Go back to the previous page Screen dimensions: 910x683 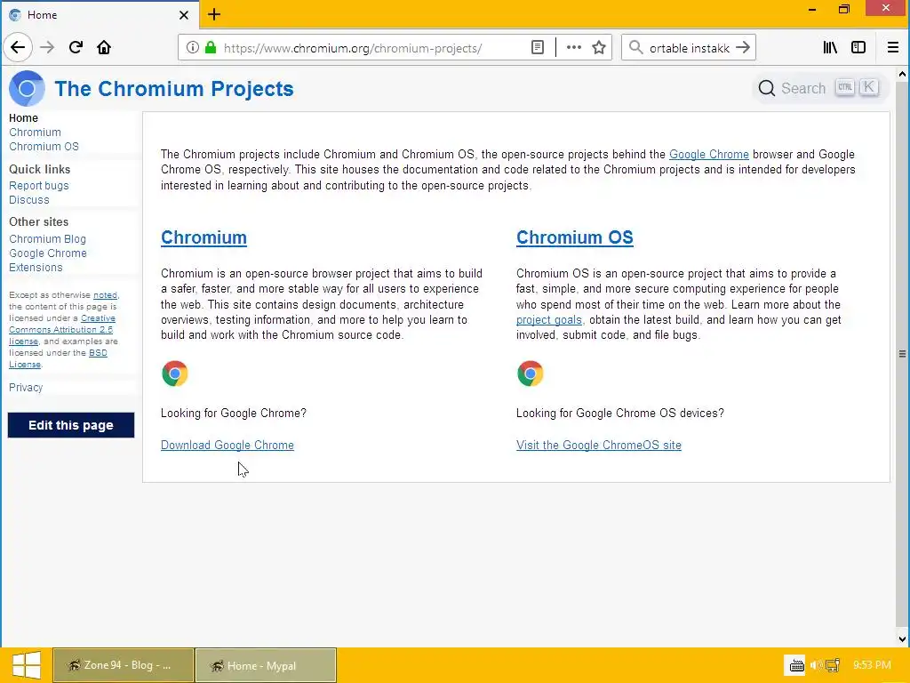coord(18,48)
